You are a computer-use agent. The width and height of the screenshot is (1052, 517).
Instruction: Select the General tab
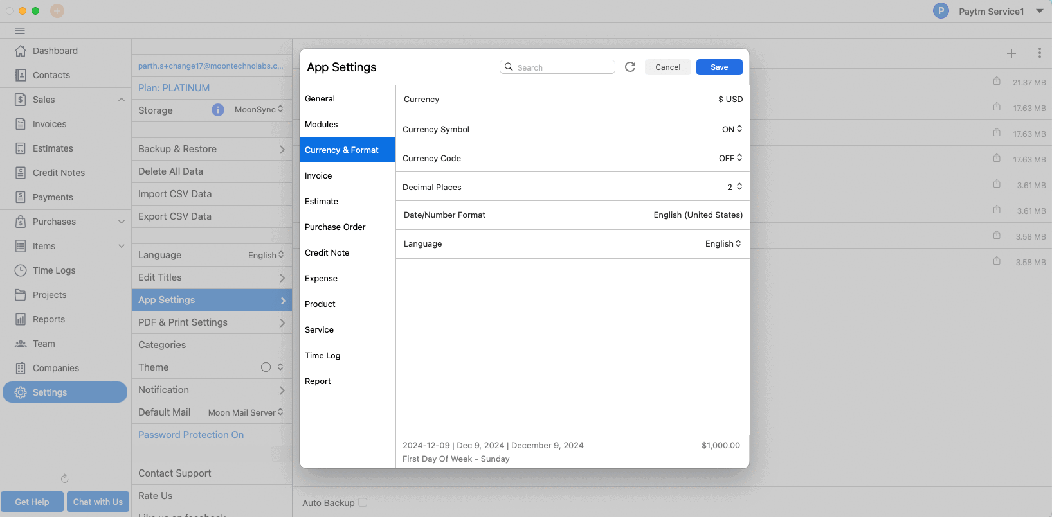tap(347, 98)
